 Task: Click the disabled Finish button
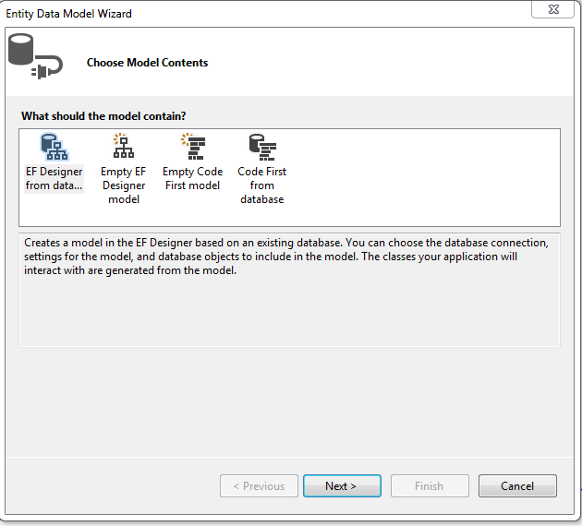(430, 485)
